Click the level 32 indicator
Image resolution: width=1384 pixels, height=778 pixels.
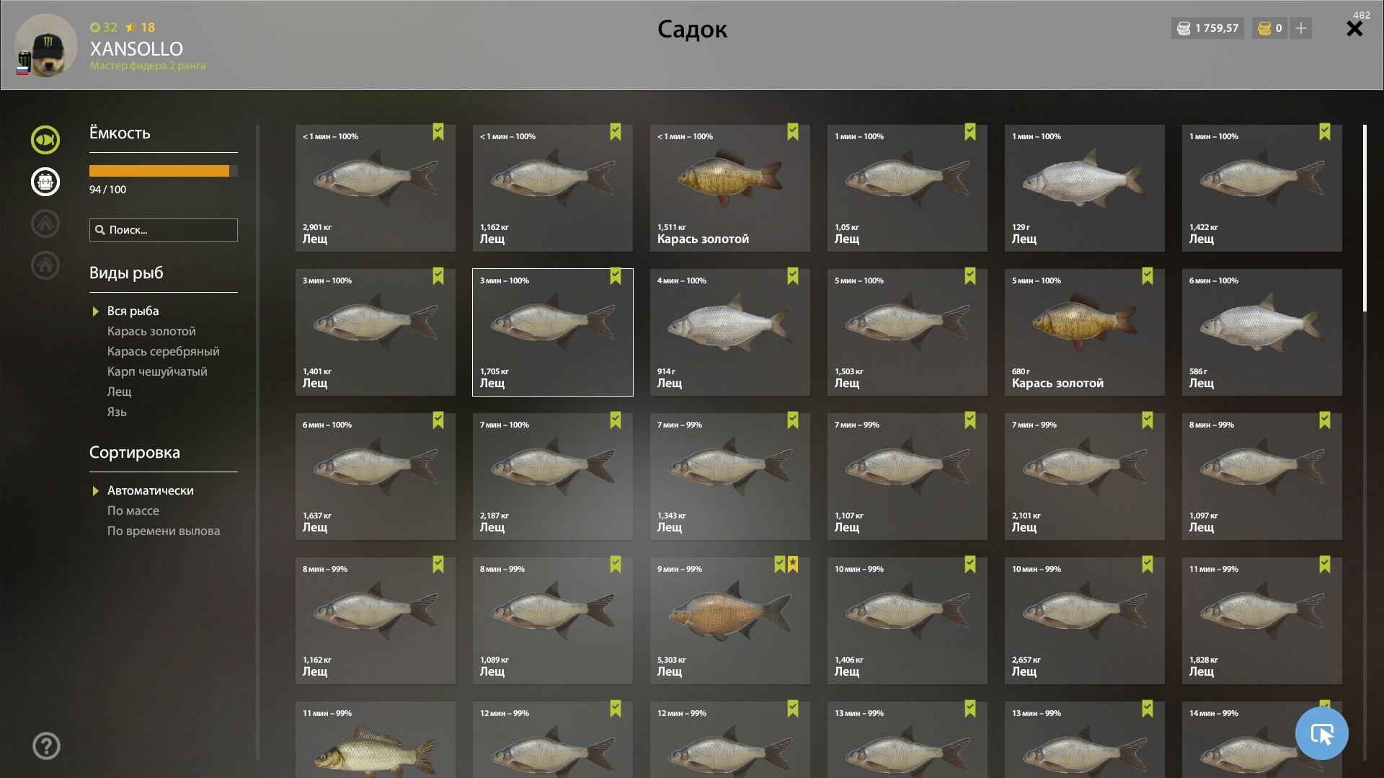click(104, 27)
